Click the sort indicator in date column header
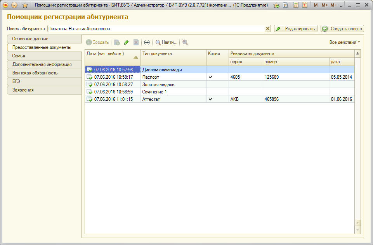The width and height of the screenshot is (373, 245). pos(135,57)
